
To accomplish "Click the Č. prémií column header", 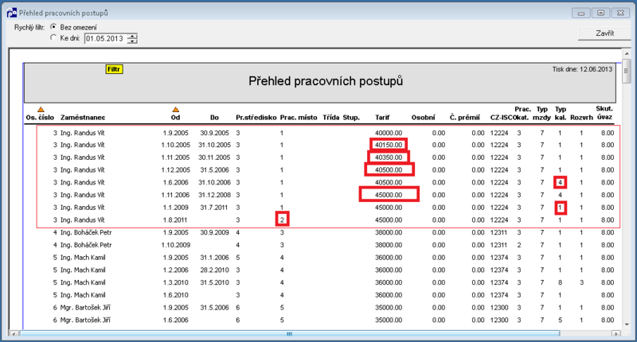I will (x=465, y=118).
